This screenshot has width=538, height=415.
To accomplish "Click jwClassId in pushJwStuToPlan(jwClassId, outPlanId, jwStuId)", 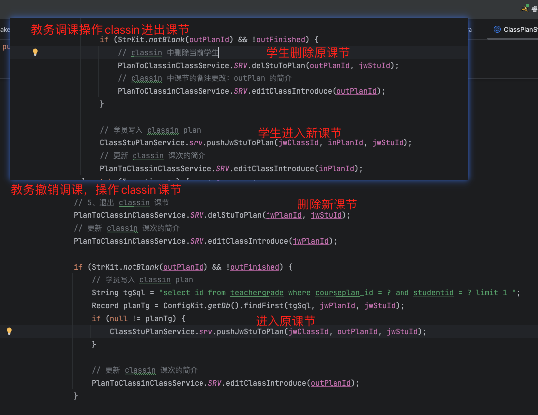I will [x=309, y=332].
